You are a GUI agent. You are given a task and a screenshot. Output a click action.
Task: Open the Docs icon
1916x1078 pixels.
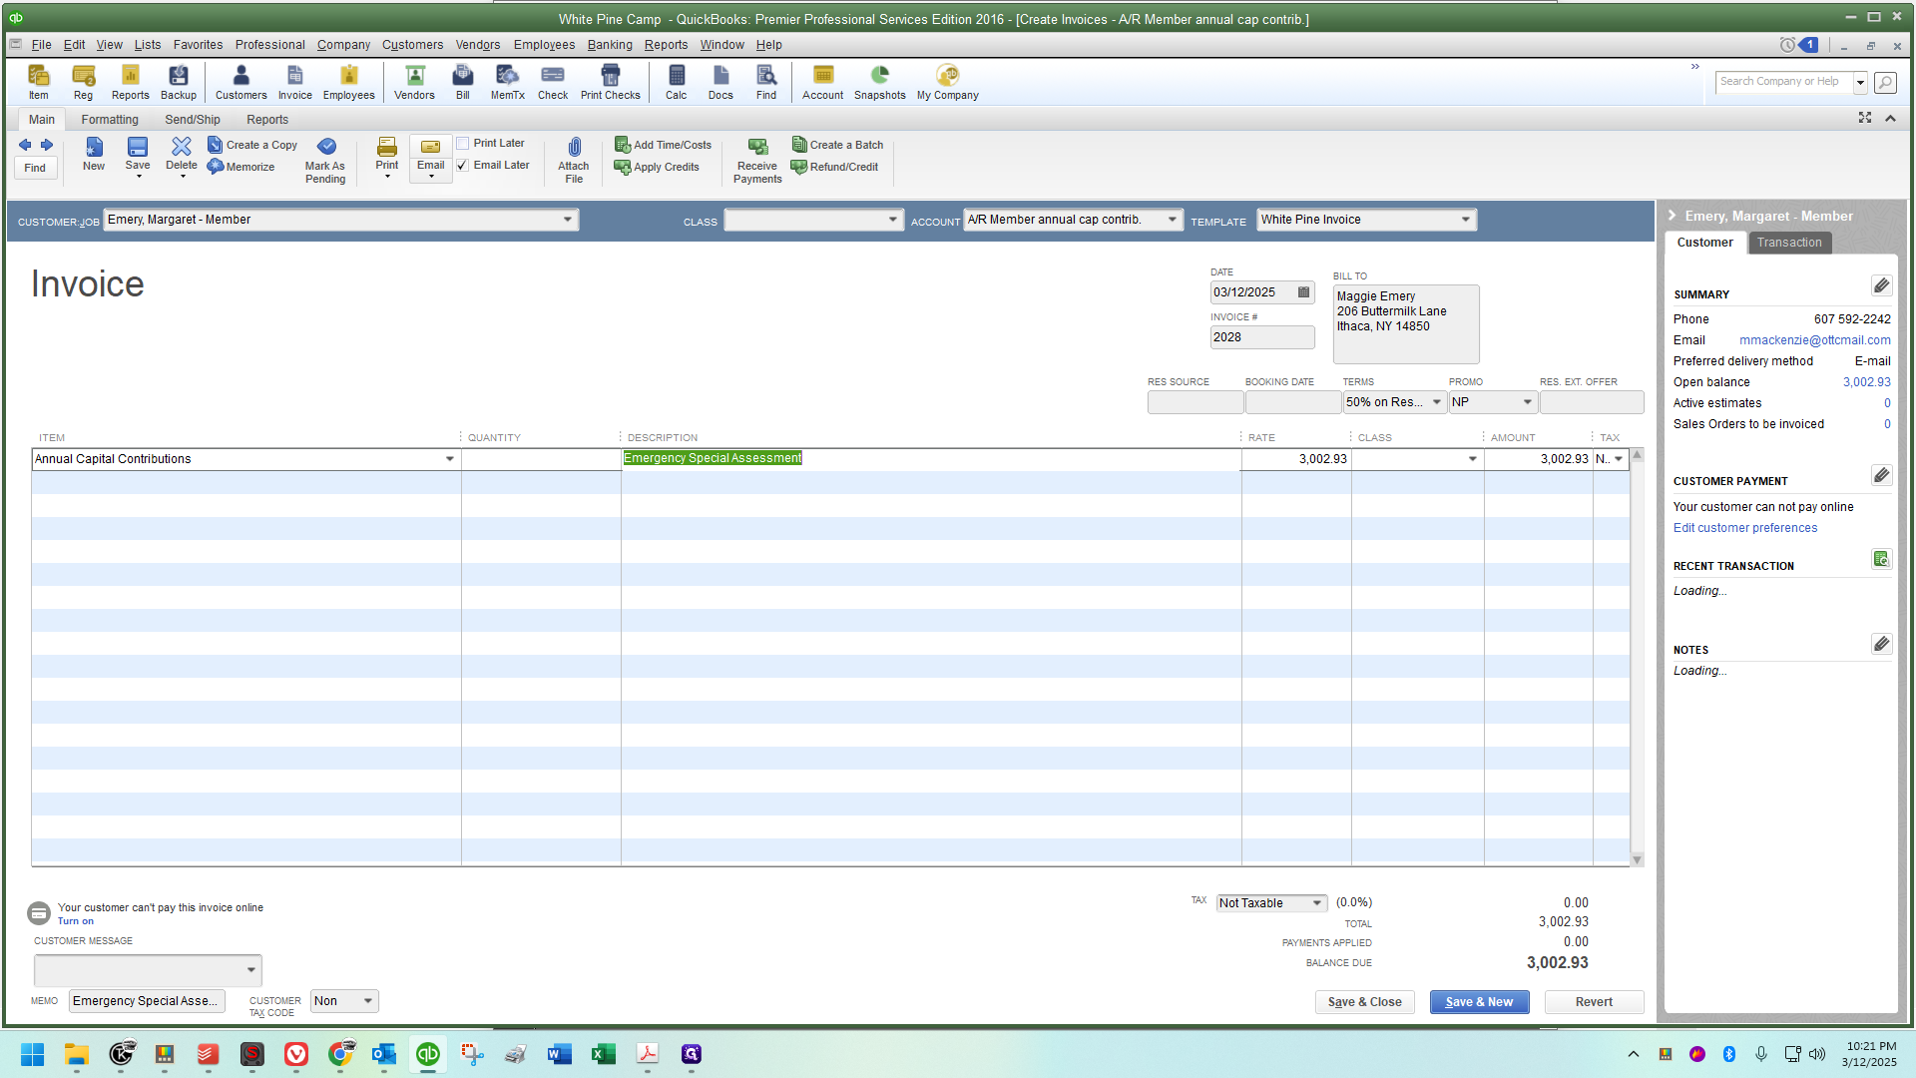720,82
